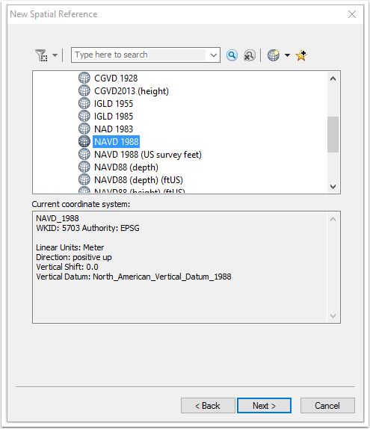Proceed with the Next button
This screenshot has height=429, width=370.
[x=264, y=406]
